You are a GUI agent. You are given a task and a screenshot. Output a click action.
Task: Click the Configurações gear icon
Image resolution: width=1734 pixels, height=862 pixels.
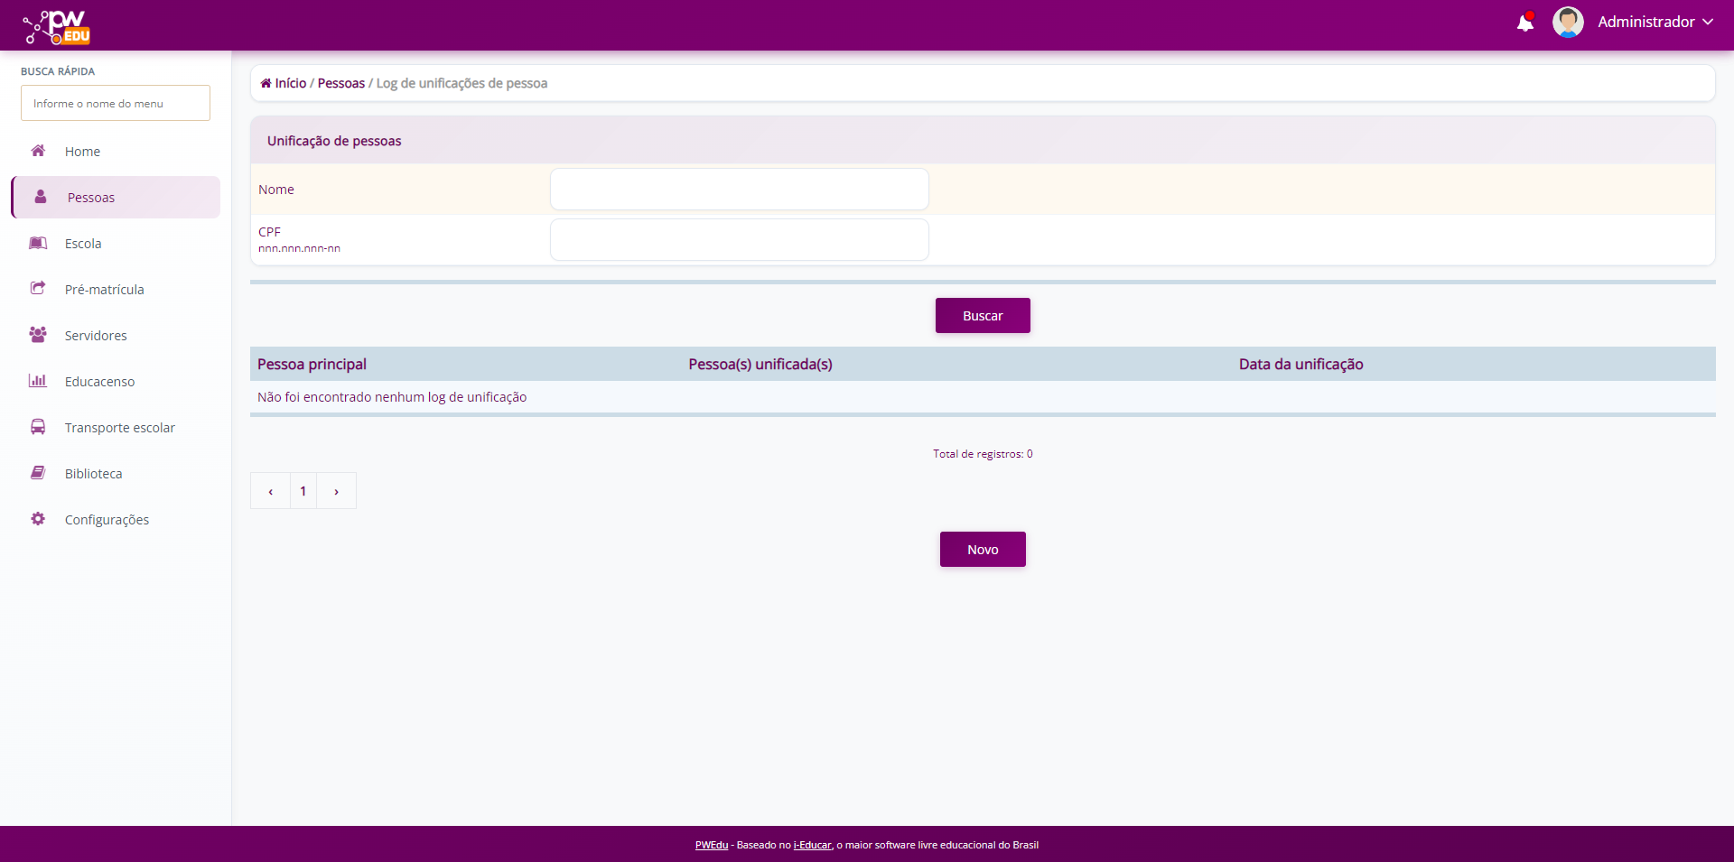[x=38, y=519]
